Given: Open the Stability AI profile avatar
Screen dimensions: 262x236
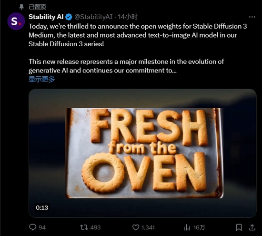Looking at the screenshot, I should click(x=16, y=21).
